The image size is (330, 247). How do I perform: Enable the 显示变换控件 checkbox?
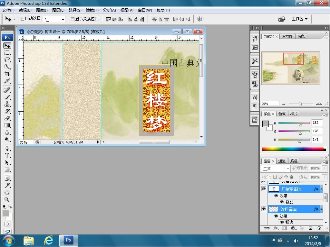(73, 19)
